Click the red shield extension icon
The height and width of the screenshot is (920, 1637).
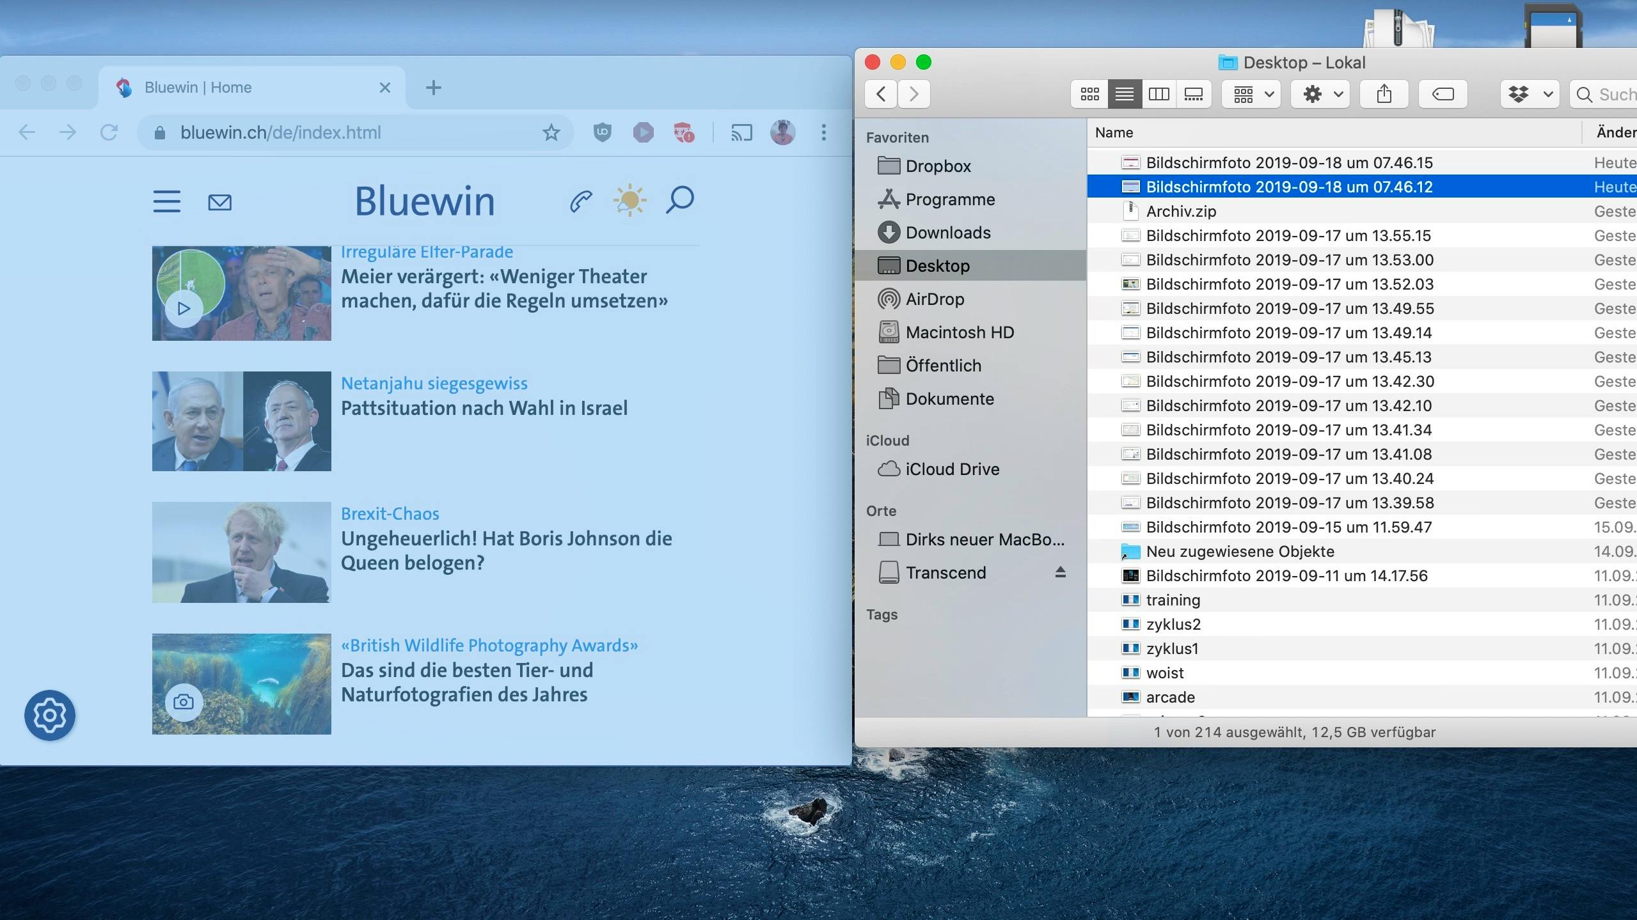pos(684,132)
